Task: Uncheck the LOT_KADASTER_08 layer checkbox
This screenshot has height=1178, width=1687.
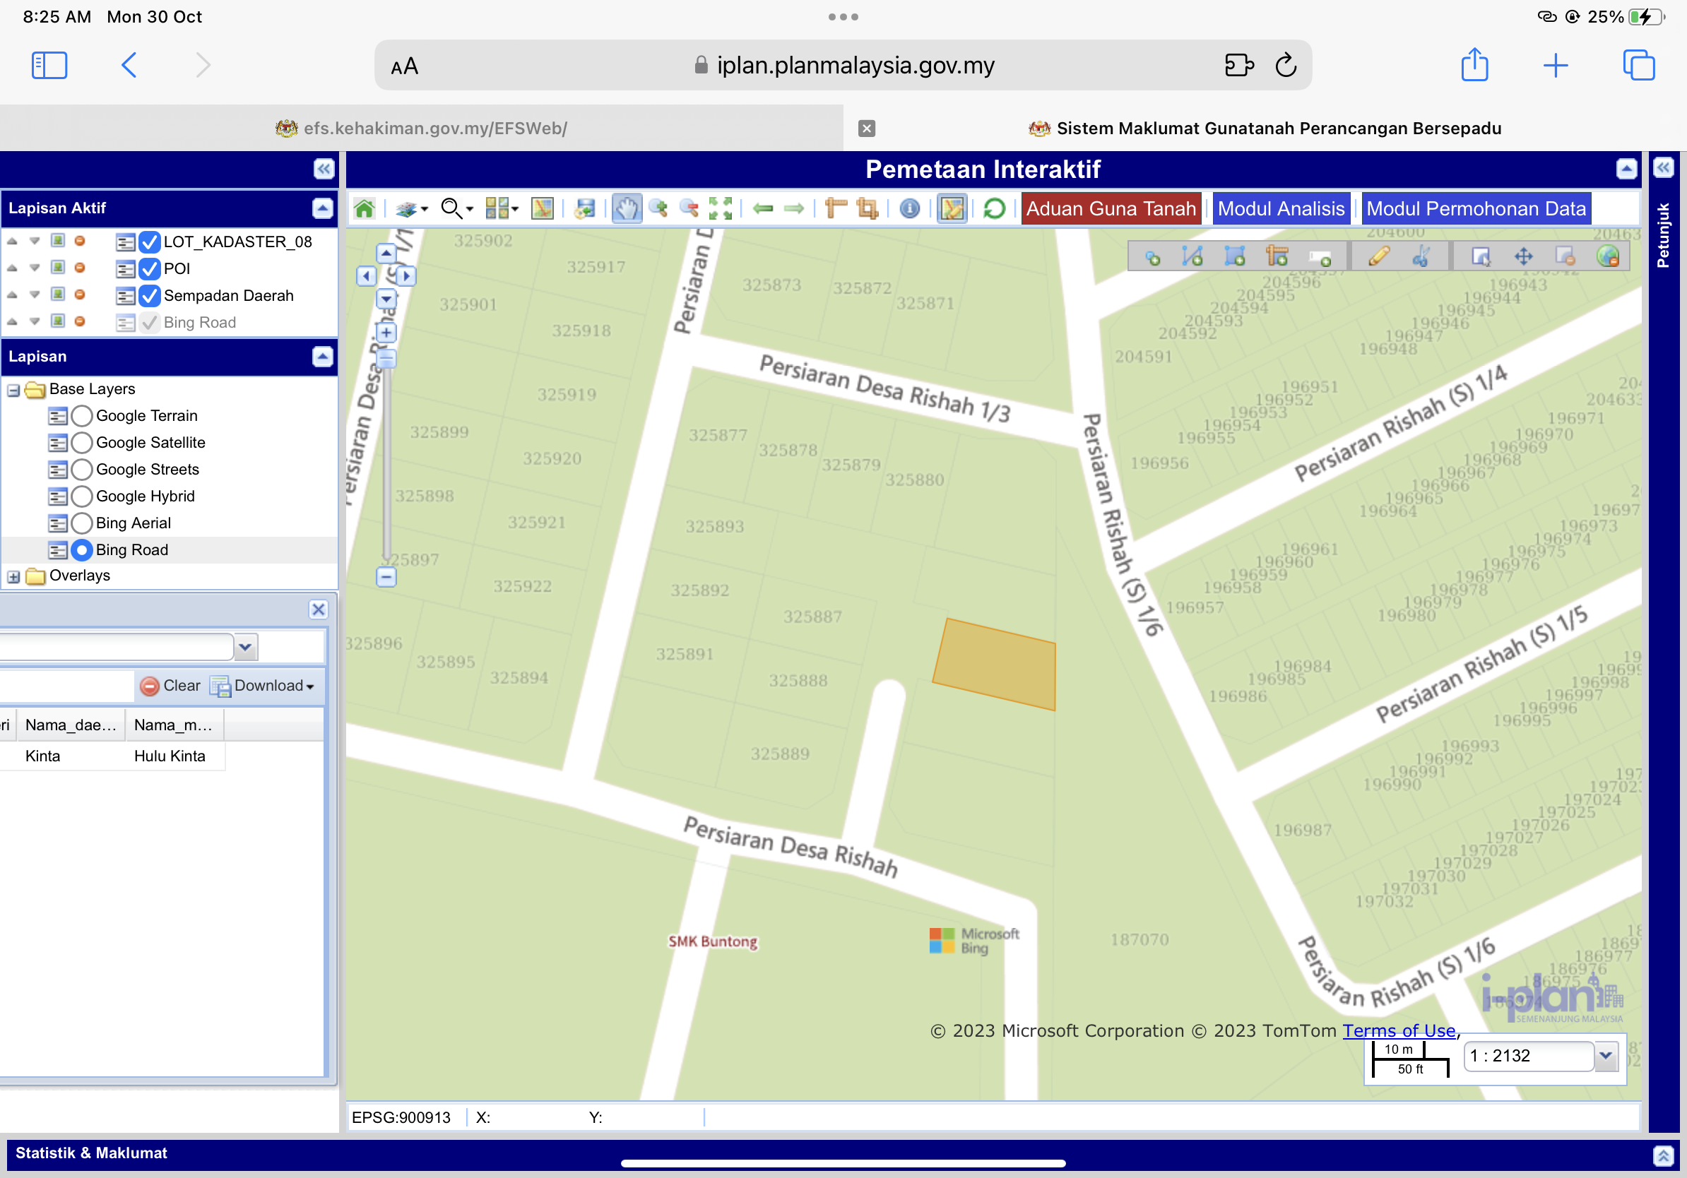Action: click(x=150, y=242)
